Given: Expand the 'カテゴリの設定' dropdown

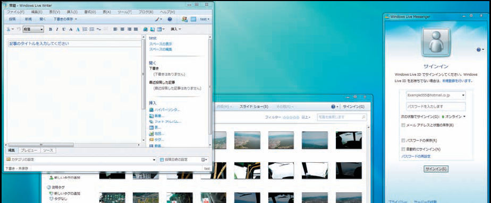Looking at the screenshot, I should [x=154, y=160].
